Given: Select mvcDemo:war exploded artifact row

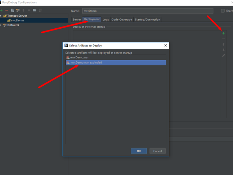Looking at the screenshot, I should point(116,62).
